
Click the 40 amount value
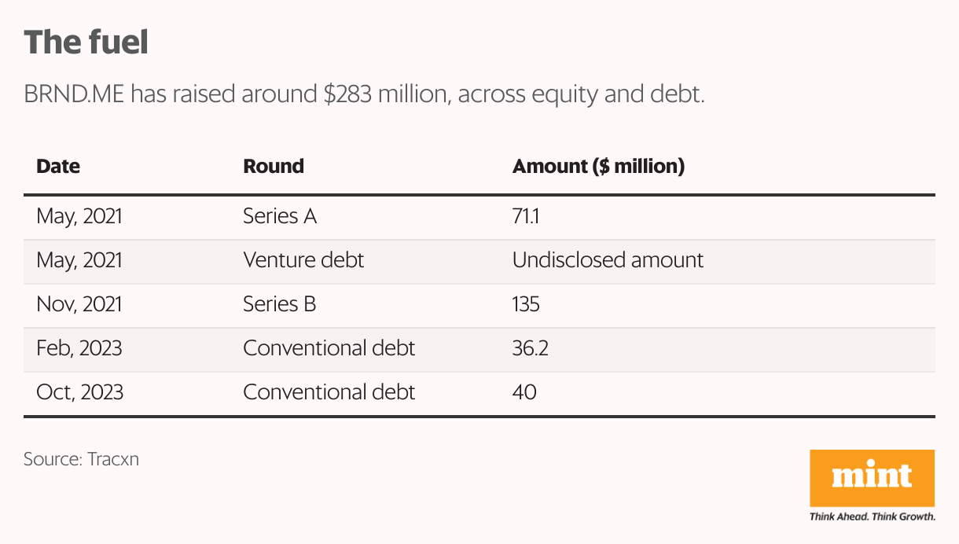click(524, 391)
